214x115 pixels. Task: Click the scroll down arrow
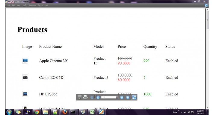point(207,108)
